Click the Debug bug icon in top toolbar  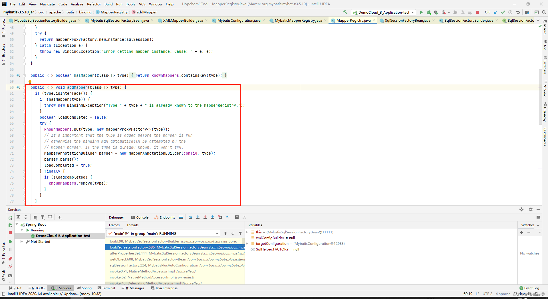coord(429,12)
